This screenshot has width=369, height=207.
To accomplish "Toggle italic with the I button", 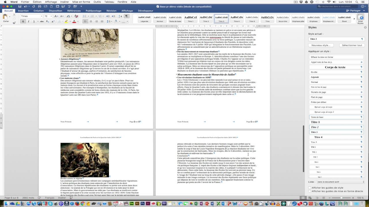I will pos(29,21).
